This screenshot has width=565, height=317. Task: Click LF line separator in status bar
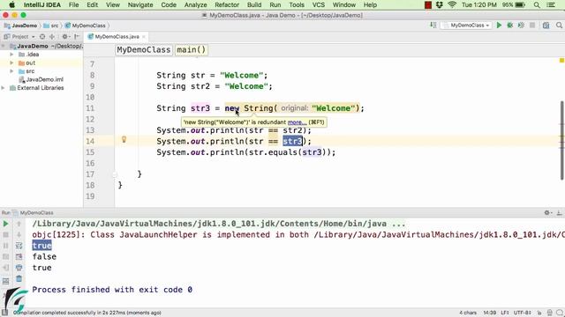(504, 313)
